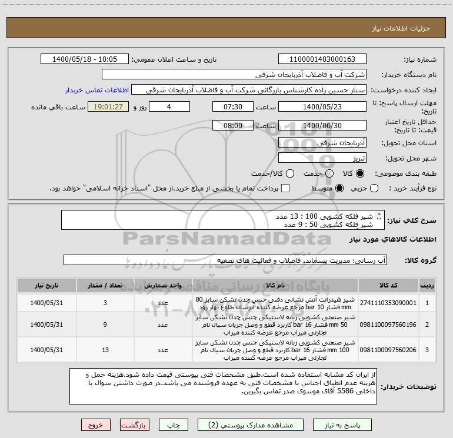Click the گروه کالا field
Screen dimensions: 453x438
(x=225, y=260)
